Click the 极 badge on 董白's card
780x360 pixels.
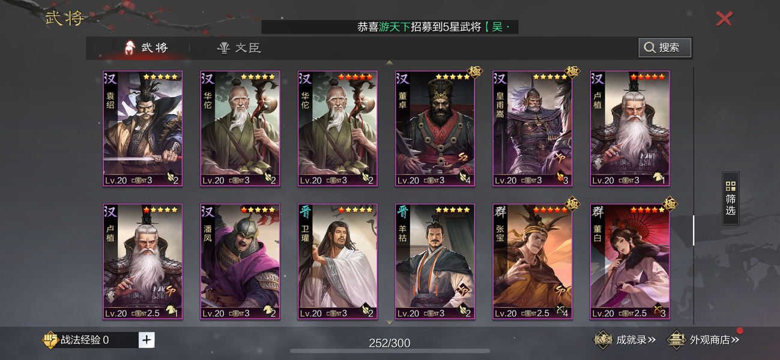click(x=670, y=205)
